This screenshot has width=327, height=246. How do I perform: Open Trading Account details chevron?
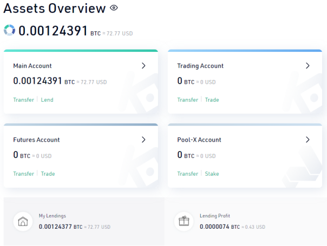(x=308, y=65)
